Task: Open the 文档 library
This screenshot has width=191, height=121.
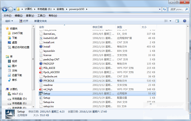Action: (x=15, y=70)
